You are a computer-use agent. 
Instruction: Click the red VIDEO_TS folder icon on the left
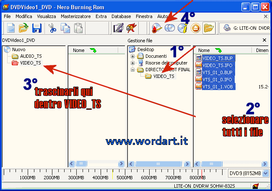coord(15,63)
